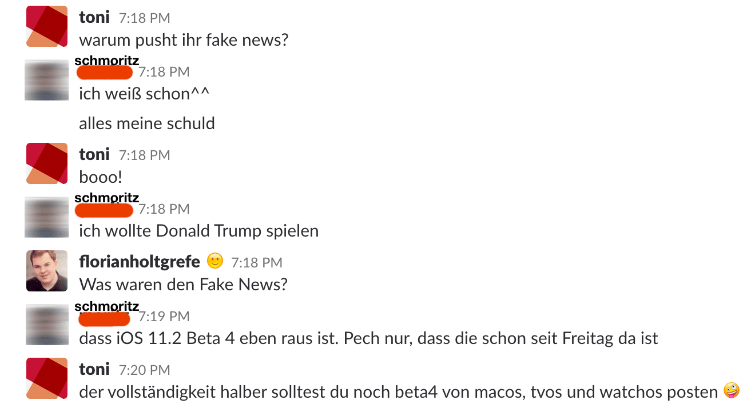Click the zany face emoji ending toni's last message
Screen dimensions: 755x408
[731, 391]
